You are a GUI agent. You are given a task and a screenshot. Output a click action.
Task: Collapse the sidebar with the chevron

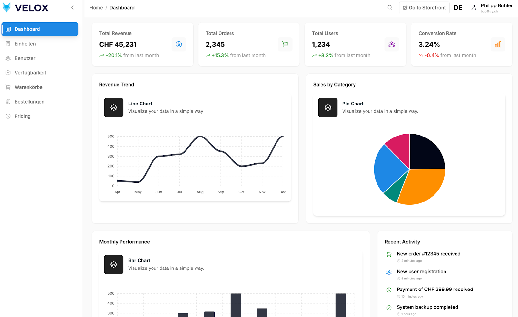pyautogui.click(x=73, y=8)
